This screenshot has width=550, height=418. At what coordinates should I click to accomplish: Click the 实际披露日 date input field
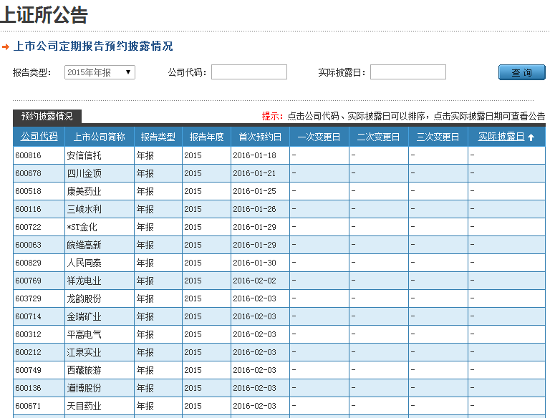pos(407,72)
